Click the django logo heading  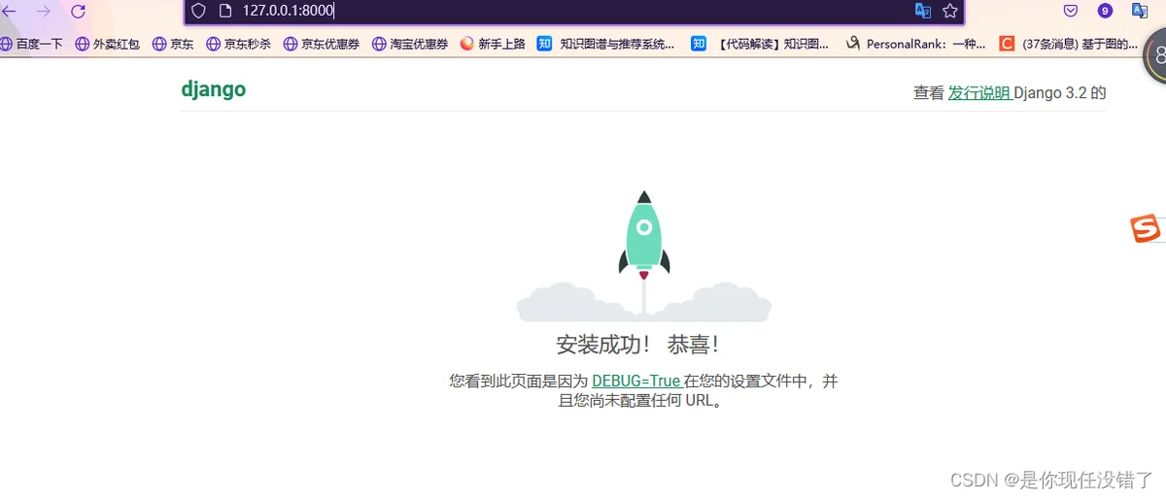(214, 89)
